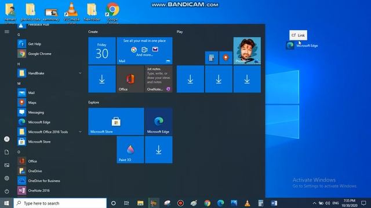Image resolution: width=371 pixels, height=208 pixels.
Task: Select the Create group heading
Action: tap(93, 32)
